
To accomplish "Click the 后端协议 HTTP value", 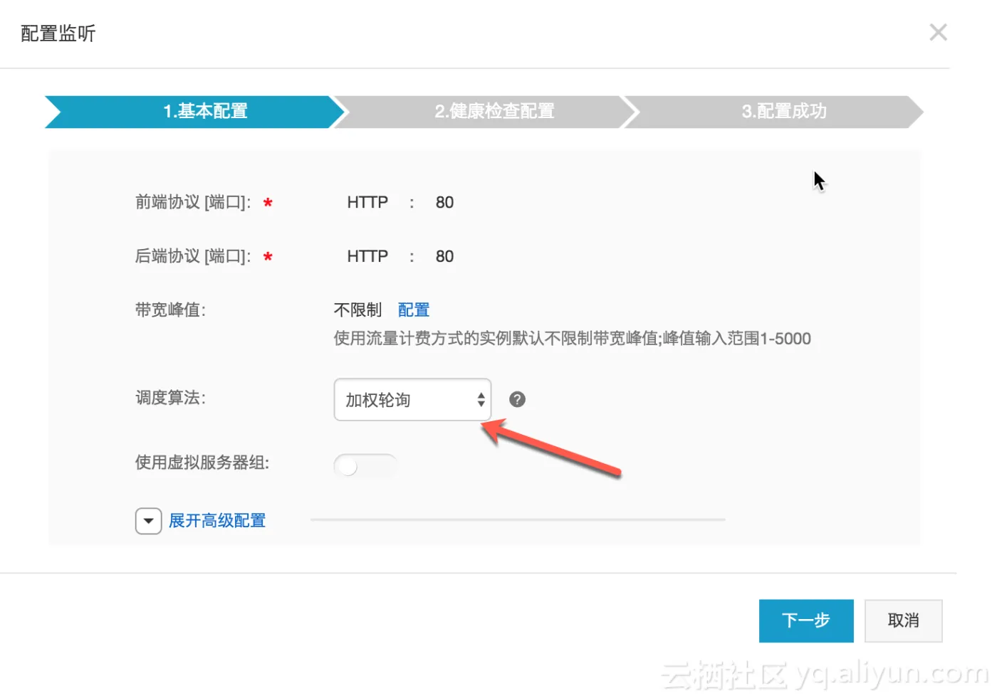I will point(367,257).
